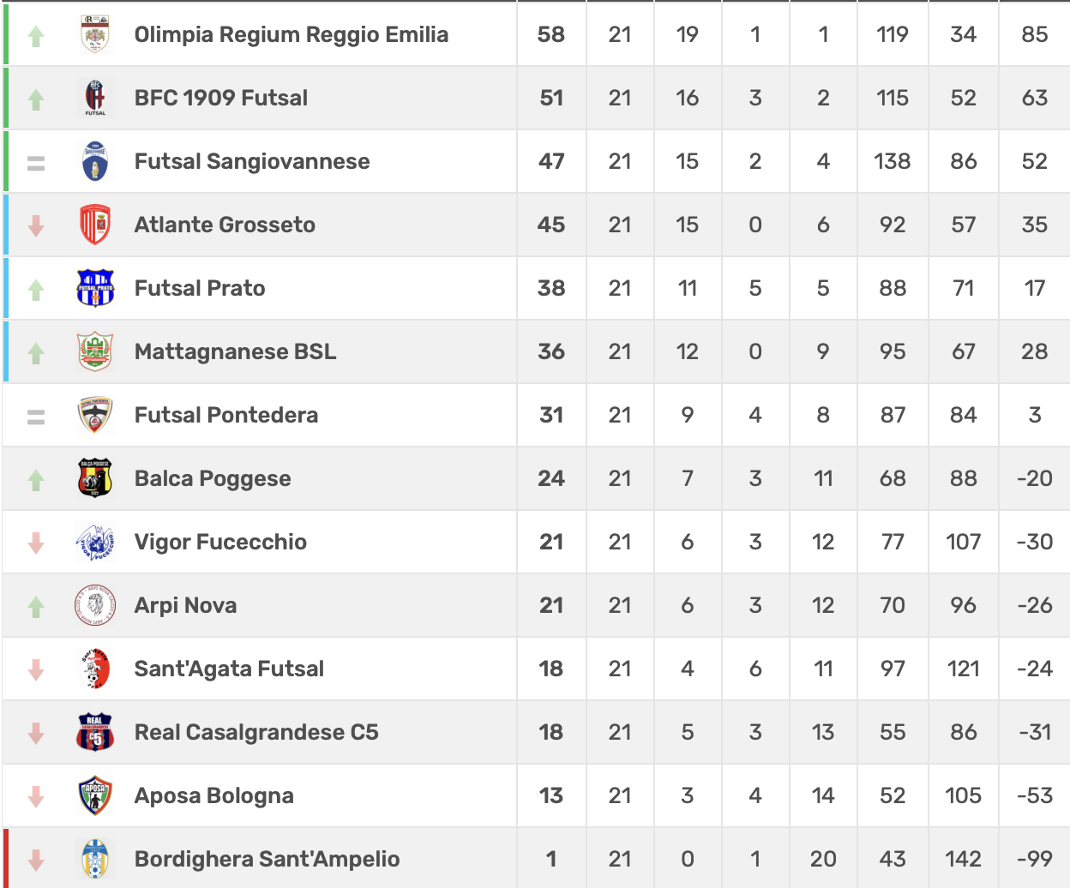Click the Vigor Fucecchio team logo
1070x888 pixels.
click(95, 542)
